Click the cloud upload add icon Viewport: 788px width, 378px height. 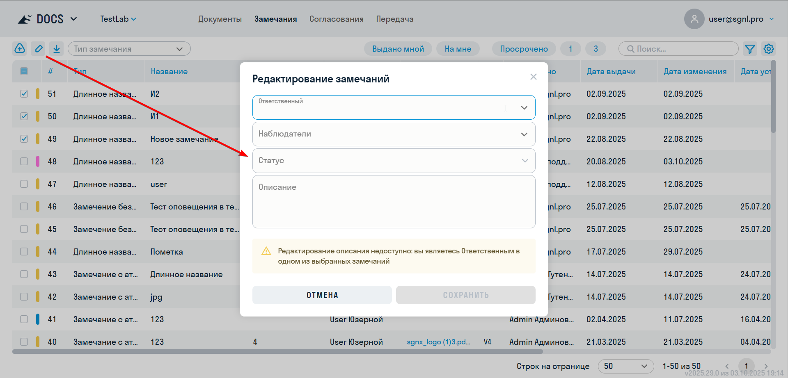pyautogui.click(x=20, y=49)
